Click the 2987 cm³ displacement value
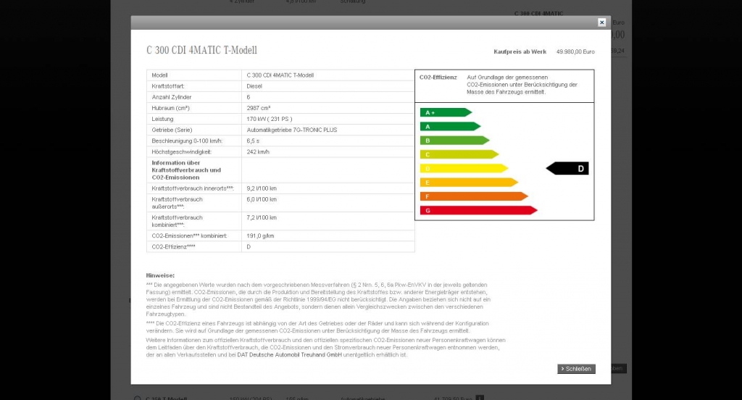Image resolution: width=742 pixels, height=400 pixels. point(259,108)
